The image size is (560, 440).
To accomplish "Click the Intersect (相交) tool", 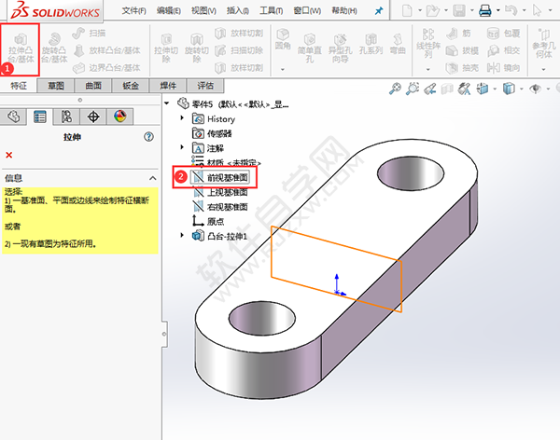I will [x=504, y=50].
